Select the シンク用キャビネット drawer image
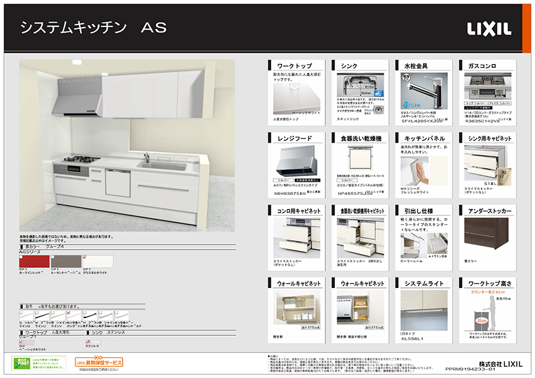This screenshot has width=535, height=378. click(x=488, y=165)
